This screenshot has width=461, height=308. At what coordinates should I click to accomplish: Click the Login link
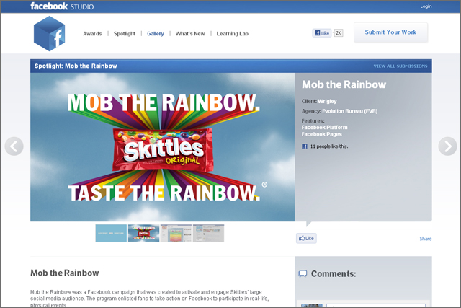click(426, 6)
